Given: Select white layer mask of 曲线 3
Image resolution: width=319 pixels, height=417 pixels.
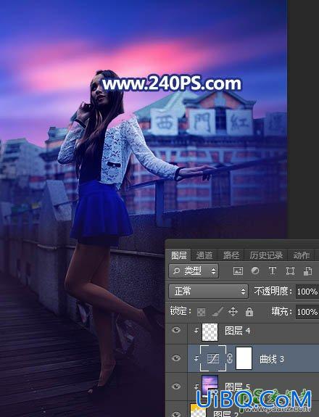Looking at the screenshot, I should [x=244, y=358].
